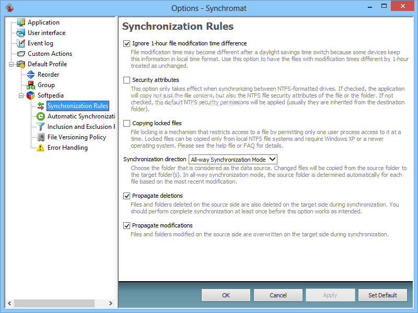Screen dimensions: 418x313
Task: Click the tree scrollbar left arrow
Action: [x=9, y=303]
